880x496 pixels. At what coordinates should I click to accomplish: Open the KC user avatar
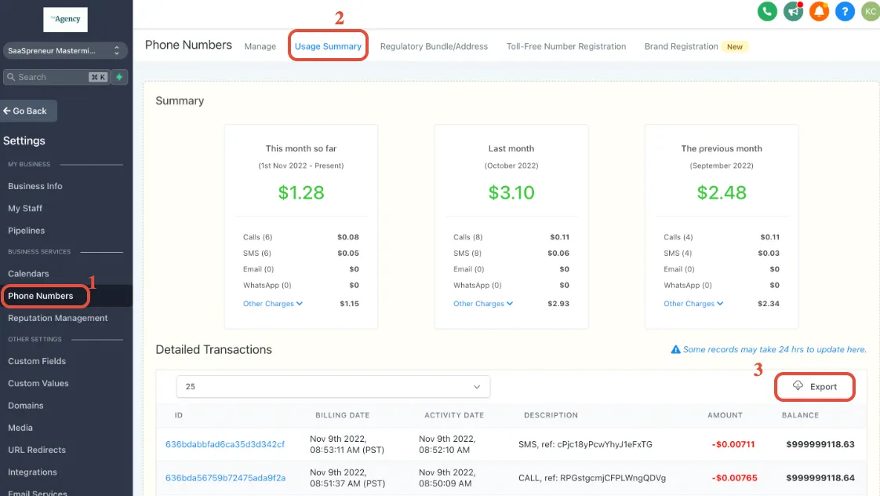[x=871, y=11]
